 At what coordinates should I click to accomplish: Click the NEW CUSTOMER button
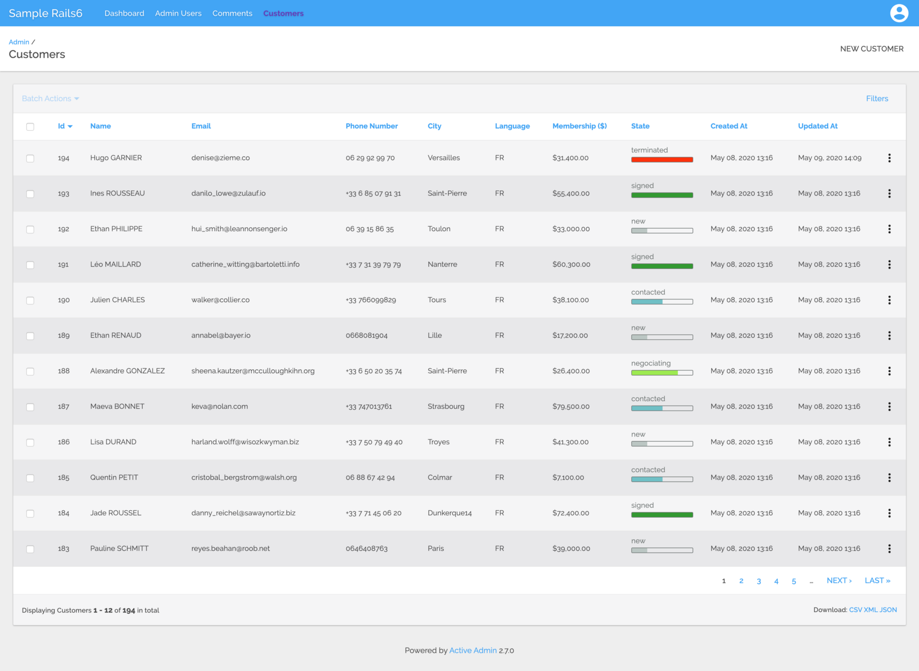pos(872,49)
